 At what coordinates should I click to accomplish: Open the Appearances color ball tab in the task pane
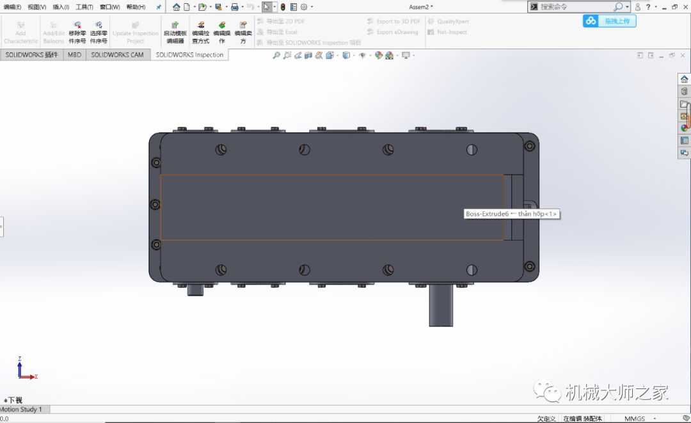684,128
